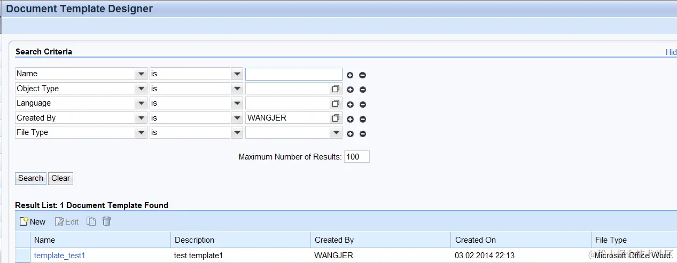677x263 pixels.
Task: Click the delete trash icon in the result toolbar
Action: [106, 221]
